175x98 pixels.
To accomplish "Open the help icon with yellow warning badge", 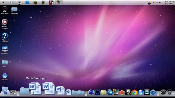I will 149,3.
